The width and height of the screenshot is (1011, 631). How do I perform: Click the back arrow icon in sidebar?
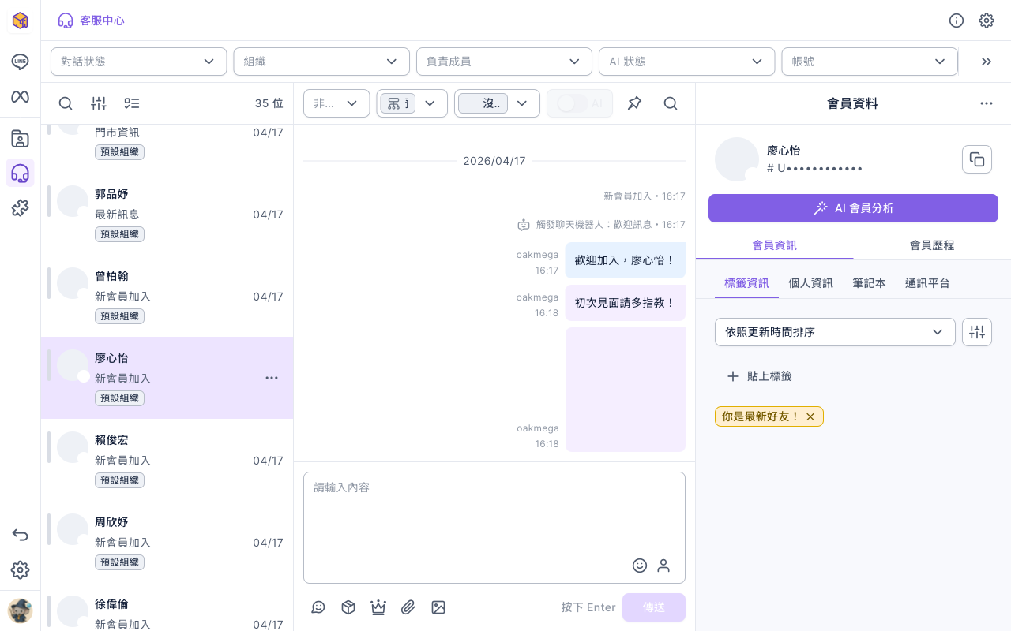pos(20,535)
